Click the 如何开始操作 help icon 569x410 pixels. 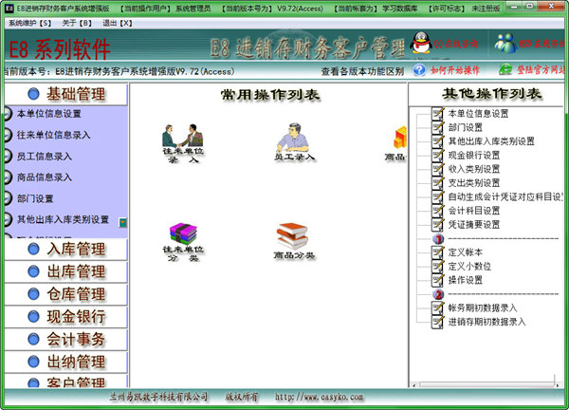(x=420, y=71)
